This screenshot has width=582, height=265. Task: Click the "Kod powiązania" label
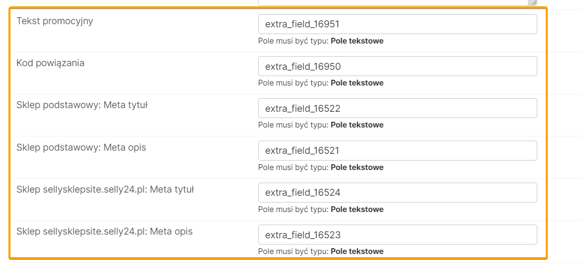[50, 63]
